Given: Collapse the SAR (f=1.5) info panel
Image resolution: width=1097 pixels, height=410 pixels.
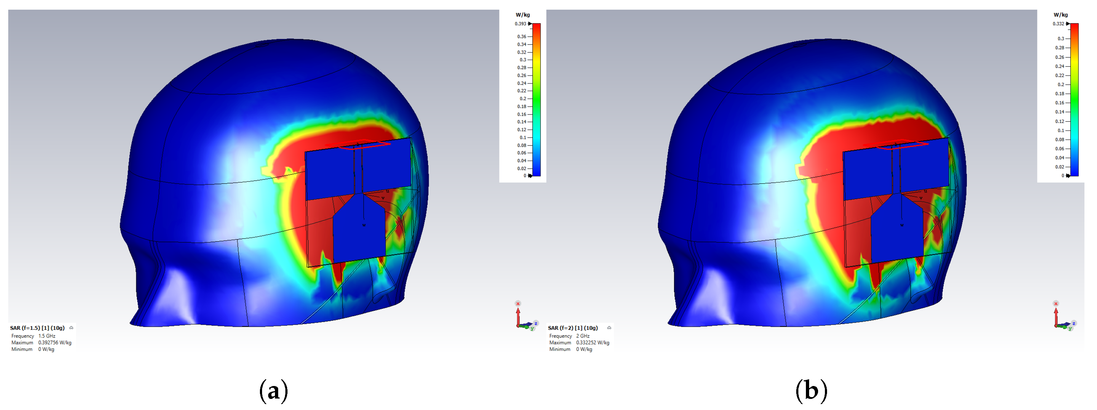Looking at the screenshot, I should [x=71, y=328].
